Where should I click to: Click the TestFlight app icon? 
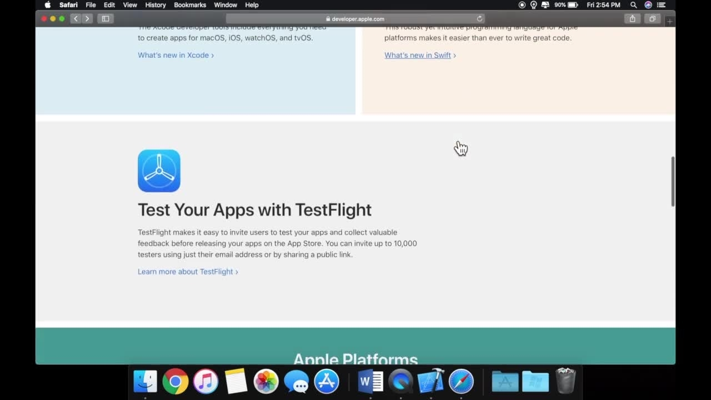(159, 171)
